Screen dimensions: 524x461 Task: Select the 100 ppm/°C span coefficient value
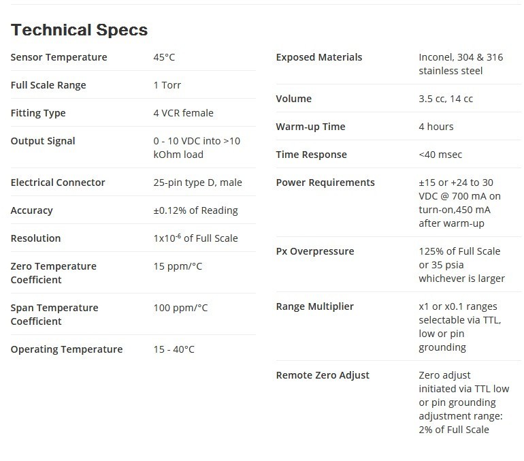tap(180, 308)
